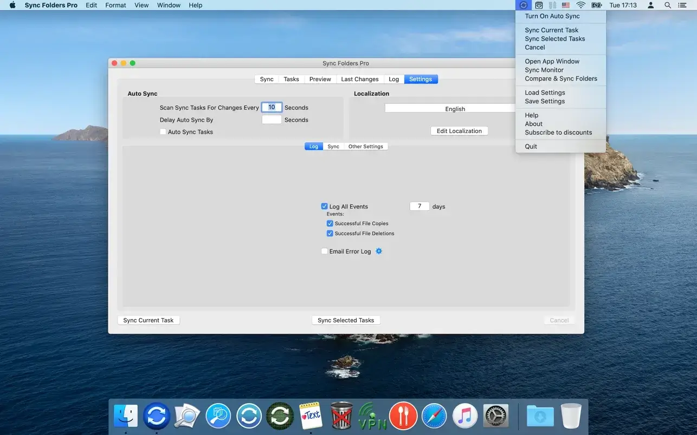Enable the Auto Sync Tasks checkbox
The width and height of the screenshot is (697, 435).
click(x=163, y=132)
